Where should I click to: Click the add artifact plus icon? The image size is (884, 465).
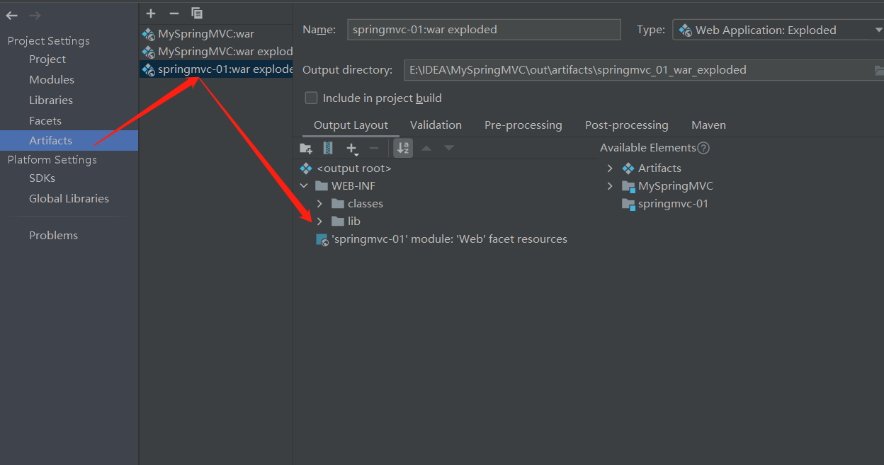151,13
